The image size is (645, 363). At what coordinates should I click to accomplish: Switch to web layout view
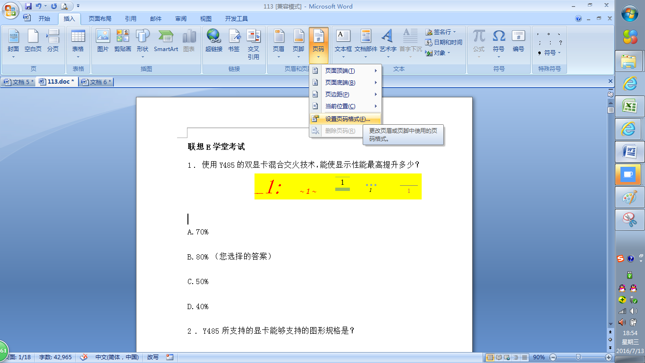(x=508, y=357)
